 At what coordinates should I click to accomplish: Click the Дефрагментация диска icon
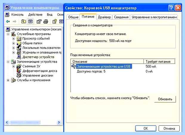[19, 71]
